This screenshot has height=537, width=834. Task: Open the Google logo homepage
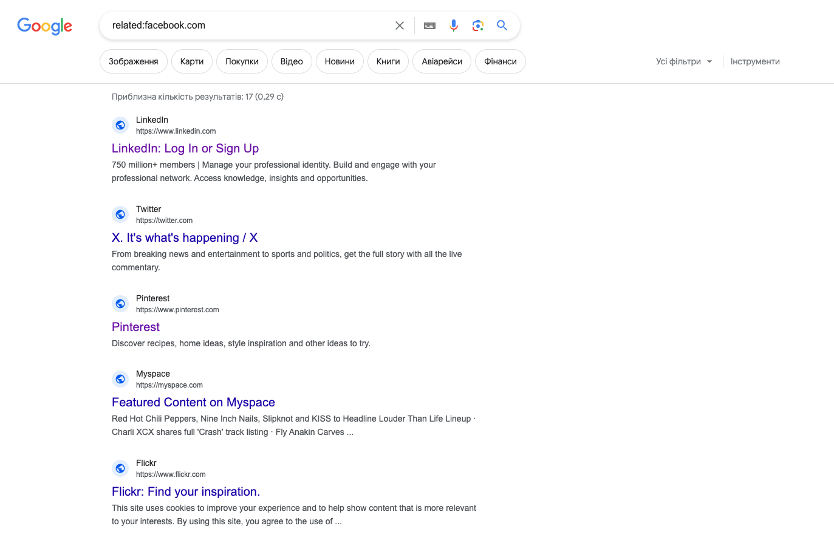pos(44,26)
